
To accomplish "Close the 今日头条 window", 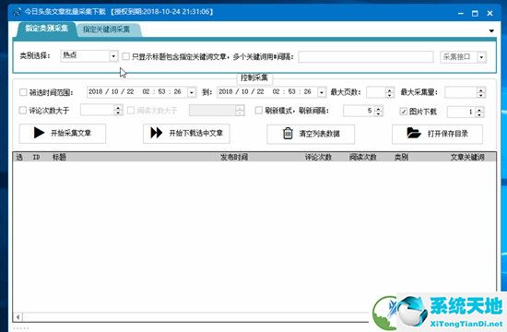I will 489,13.
